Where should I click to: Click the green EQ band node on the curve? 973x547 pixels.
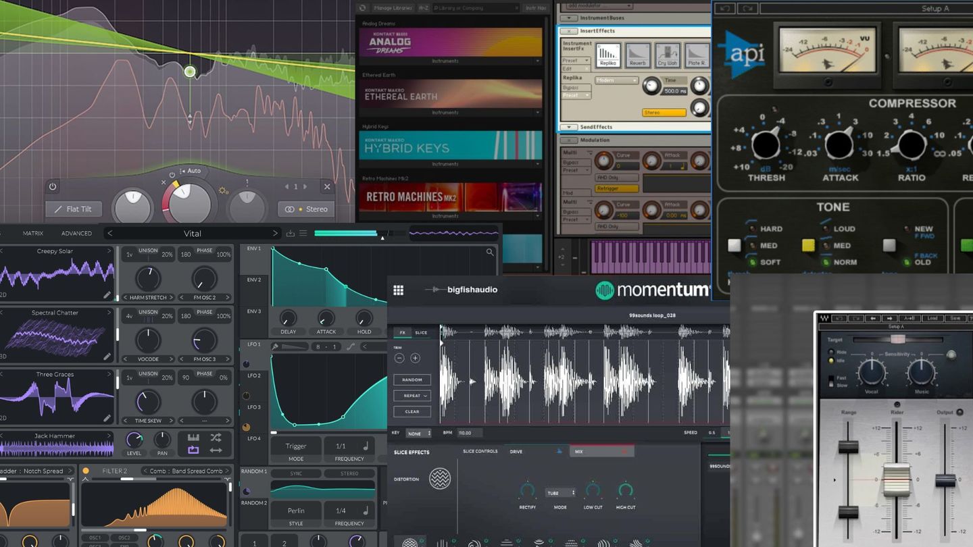point(190,72)
